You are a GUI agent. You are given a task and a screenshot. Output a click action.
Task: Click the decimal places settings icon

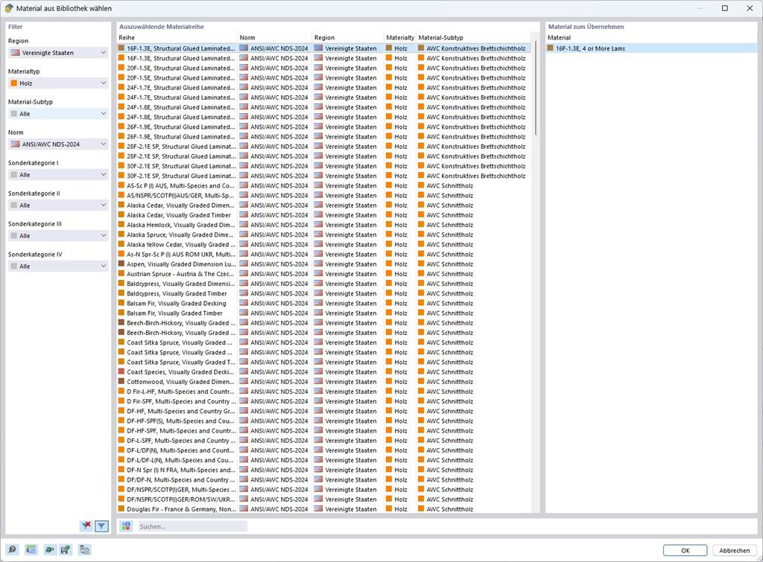click(31, 549)
